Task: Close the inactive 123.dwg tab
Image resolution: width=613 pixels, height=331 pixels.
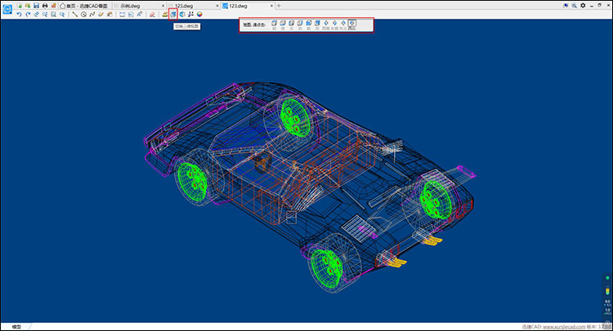Action: (217, 6)
